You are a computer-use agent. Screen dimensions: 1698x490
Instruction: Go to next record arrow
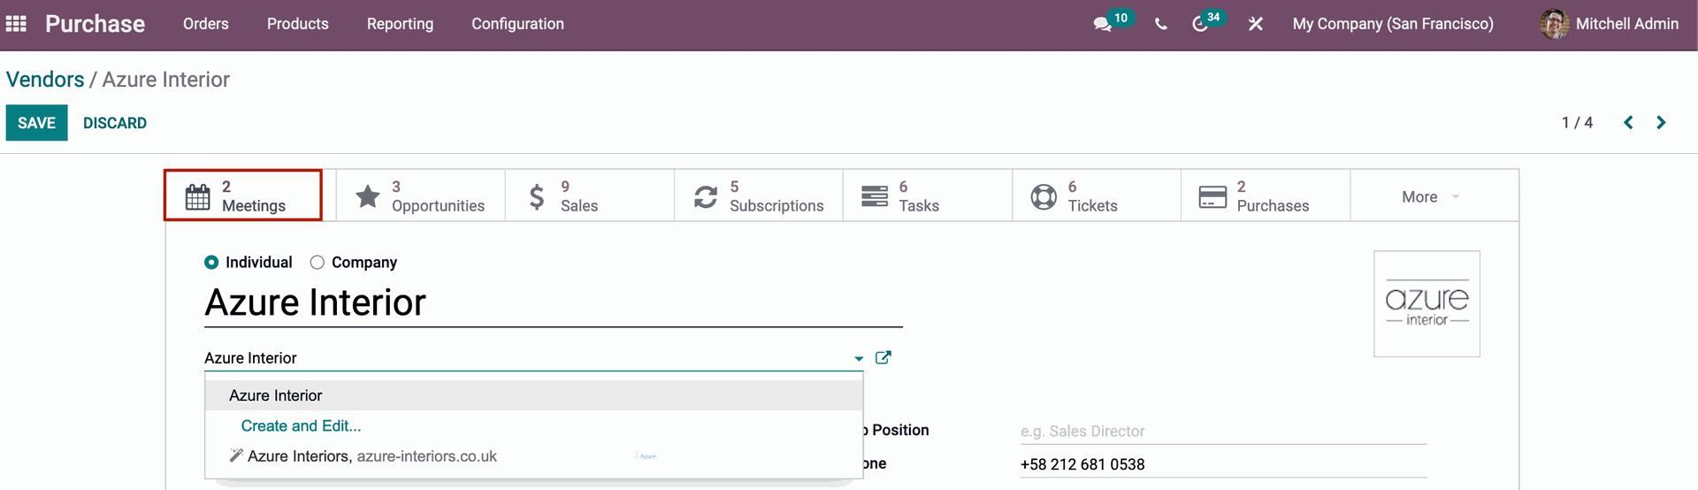click(1661, 123)
